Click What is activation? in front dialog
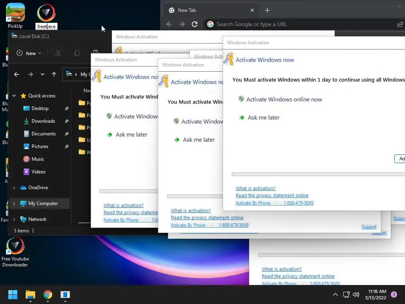 click(255, 188)
